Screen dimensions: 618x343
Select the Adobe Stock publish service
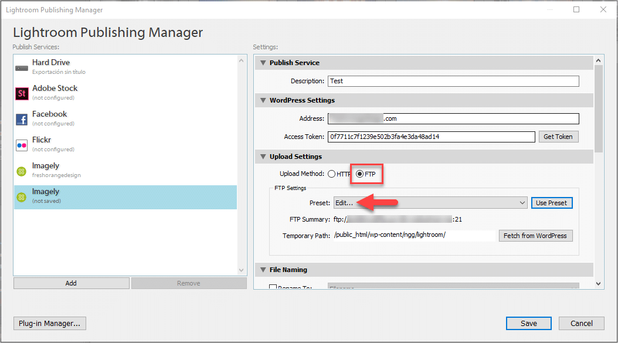[125, 93]
